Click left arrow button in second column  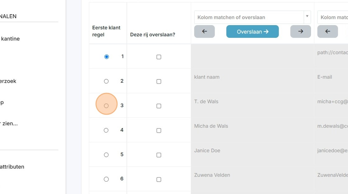click(x=327, y=31)
